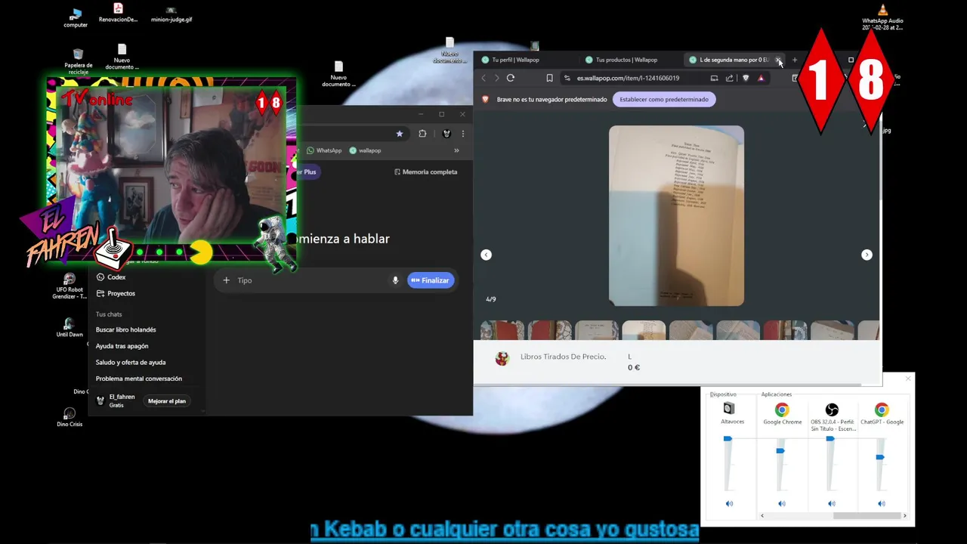Open WhatsApp Audio VLC file on desktop
The image size is (967, 544).
882,17
